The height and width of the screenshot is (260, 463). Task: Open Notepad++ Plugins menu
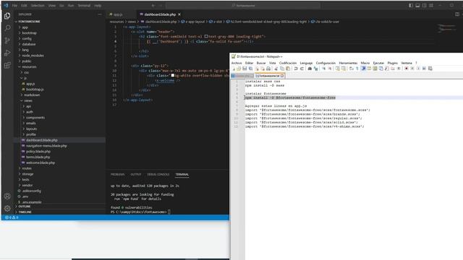(x=392, y=63)
